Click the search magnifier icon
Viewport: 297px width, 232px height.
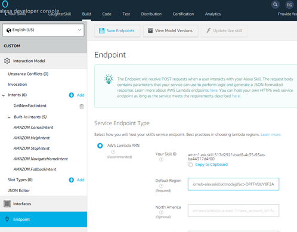click(276, 4)
